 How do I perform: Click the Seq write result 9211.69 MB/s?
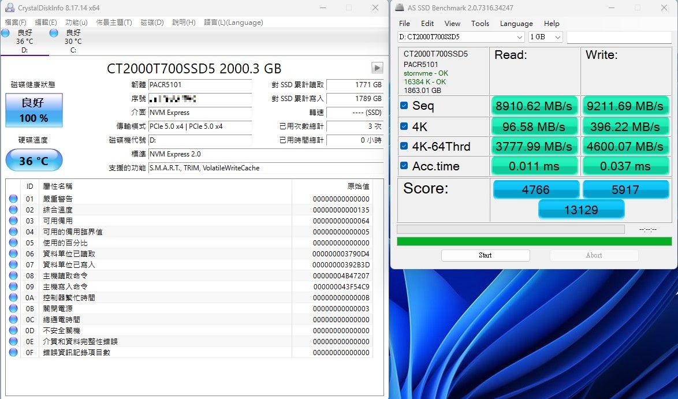(625, 106)
